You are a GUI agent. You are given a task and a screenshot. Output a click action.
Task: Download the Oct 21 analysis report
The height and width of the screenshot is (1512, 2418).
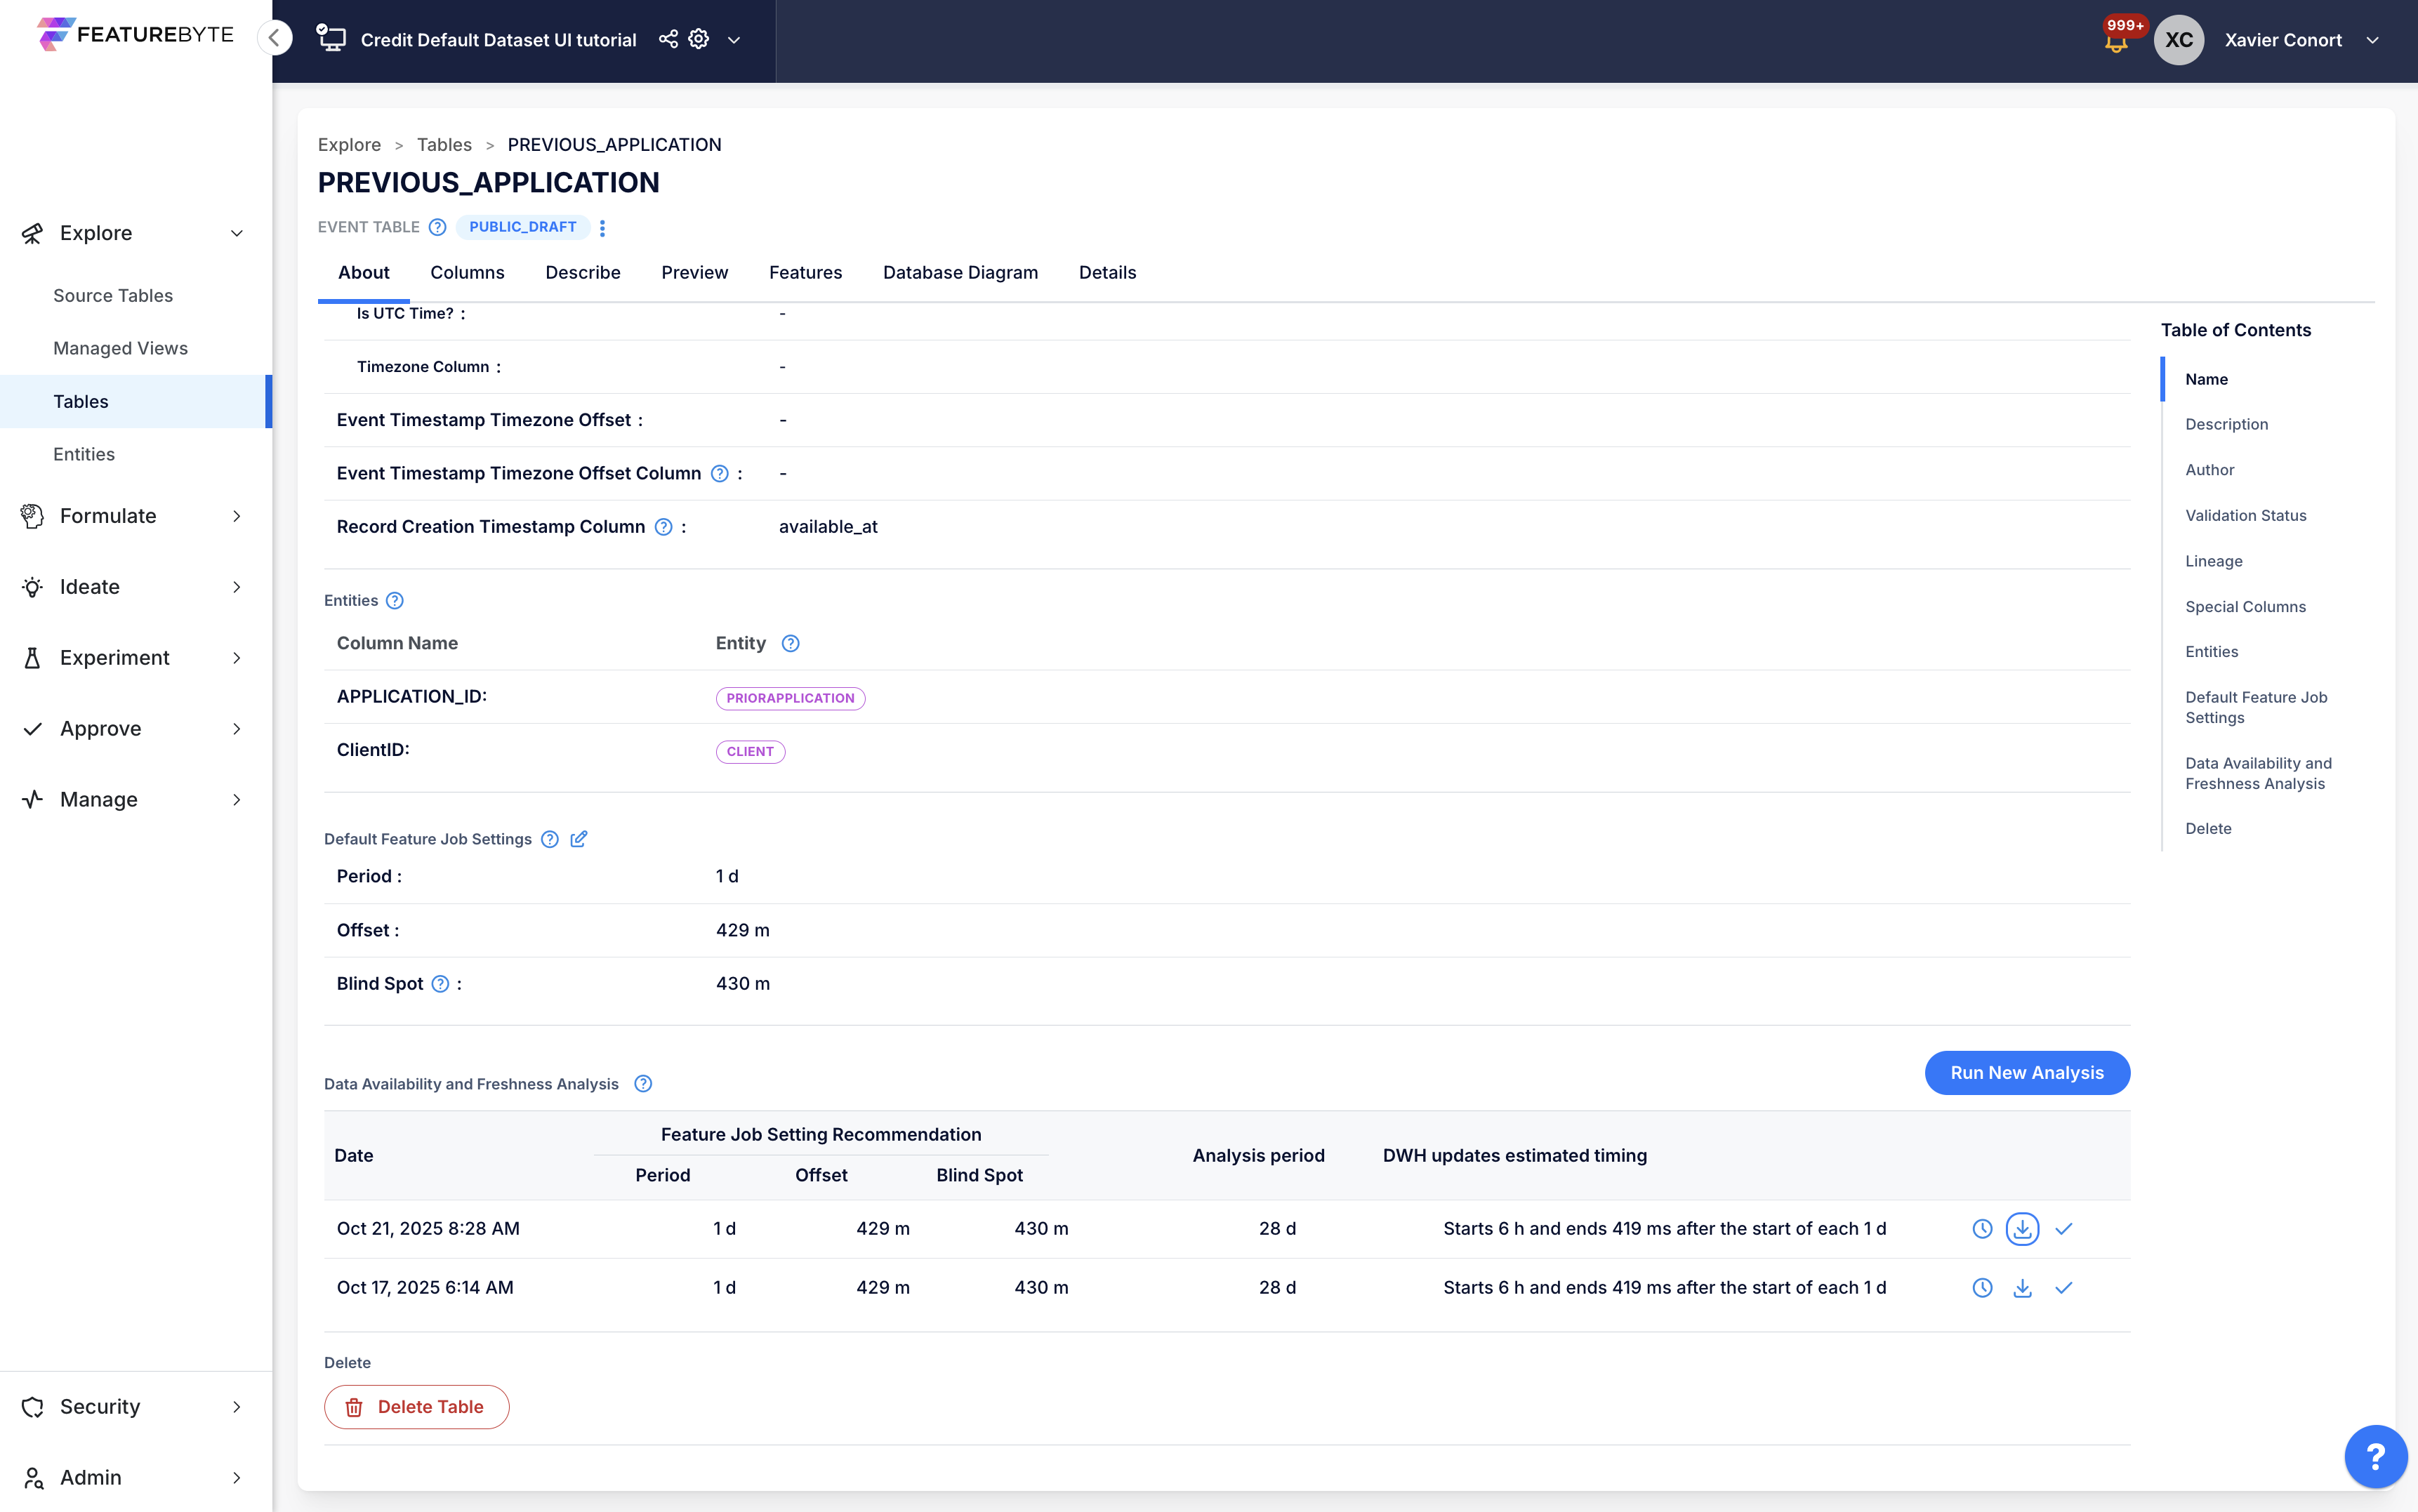[2022, 1229]
